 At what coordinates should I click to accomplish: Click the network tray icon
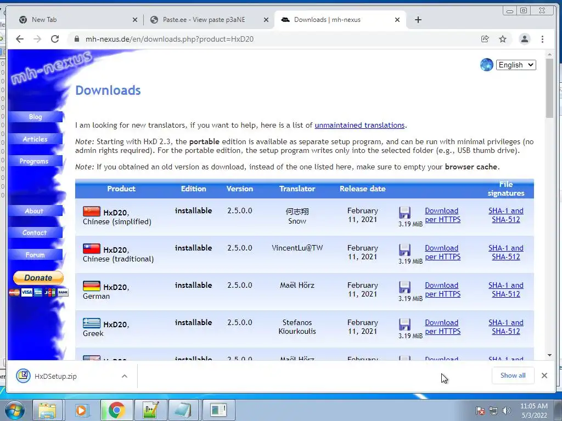[x=493, y=411]
